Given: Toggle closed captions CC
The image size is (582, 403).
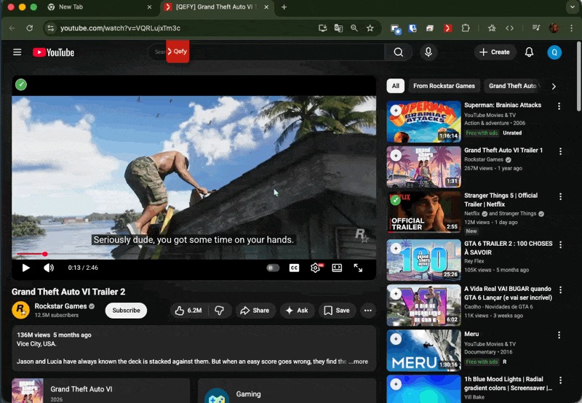Looking at the screenshot, I should point(294,268).
